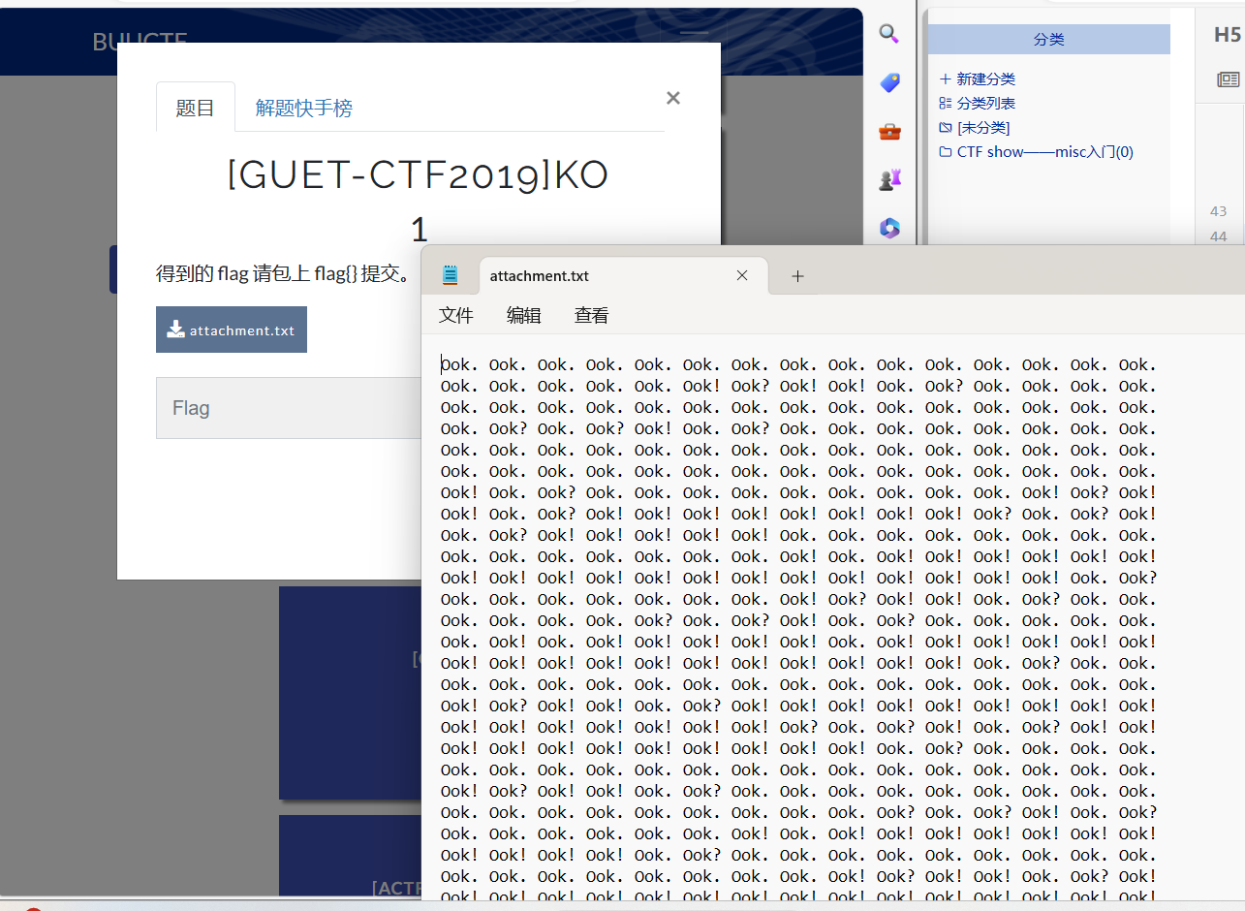Click the Edge sidebar search magnifier icon
The width and height of the screenshot is (1245, 911).
point(888,34)
